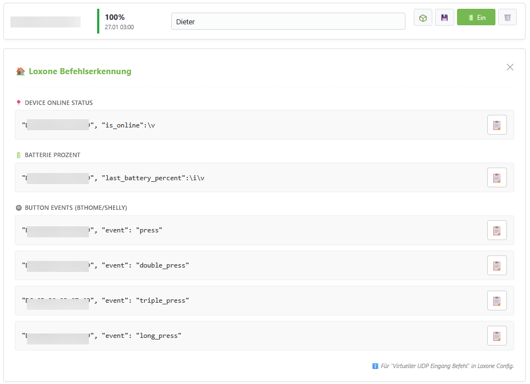Select the Loxone Befehlserkennung heading
Screen dimensions: 530x384
(80, 71)
